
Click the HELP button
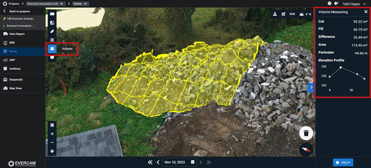[343, 163]
